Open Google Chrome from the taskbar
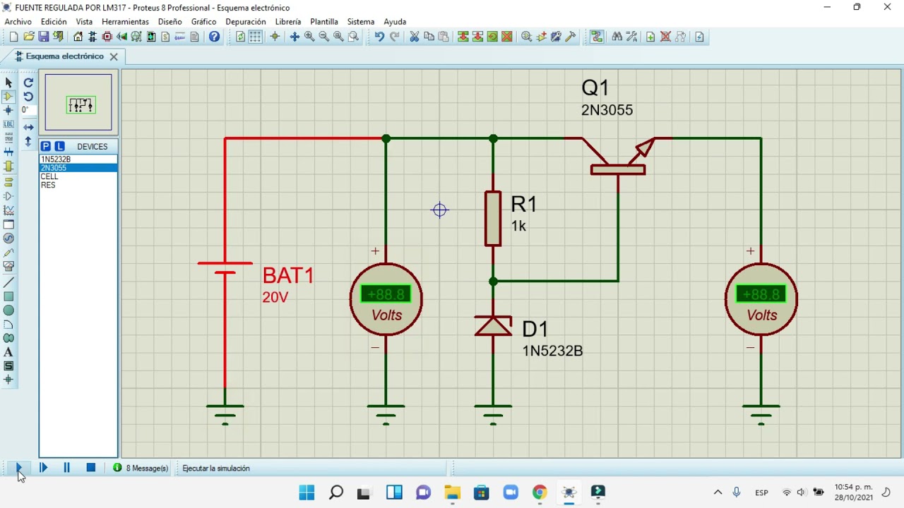The width and height of the screenshot is (904, 508). pyautogui.click(x=540, y=492)
